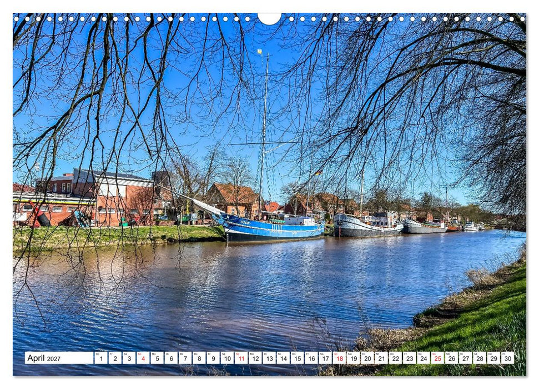
Task: Select day 30 in the calendar strip
Action: 508,358
